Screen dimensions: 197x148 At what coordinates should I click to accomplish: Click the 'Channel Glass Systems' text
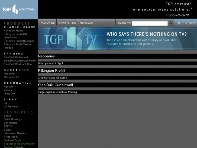52,78
